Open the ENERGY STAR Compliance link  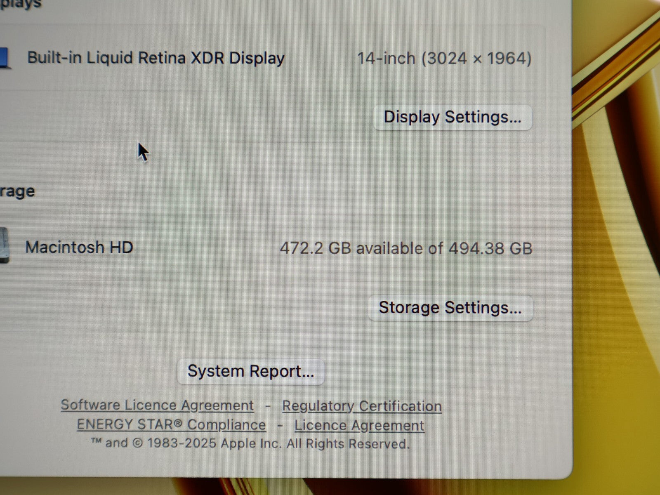pyautogui.click(x=171, y=424)
